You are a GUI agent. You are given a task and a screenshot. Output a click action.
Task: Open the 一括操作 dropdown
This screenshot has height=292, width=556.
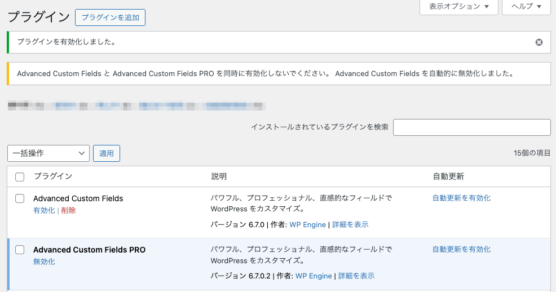48,153
